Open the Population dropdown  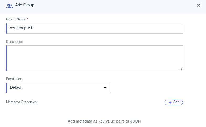(x=59, y=88)
